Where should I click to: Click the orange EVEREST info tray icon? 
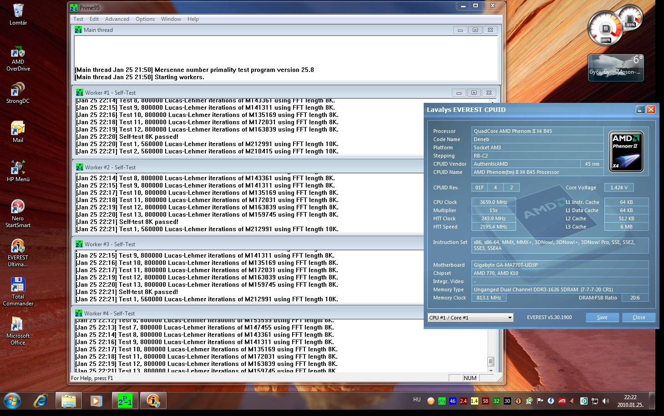click(x=518, y=401)
